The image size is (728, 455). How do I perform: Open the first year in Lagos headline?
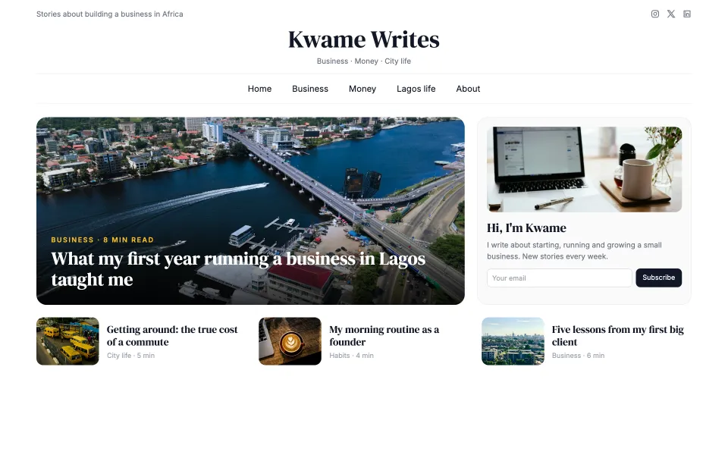tap(237, 268)
